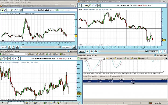
Task: Click left scroll arrow below Gold chart
Action: (x=21, y=47)
